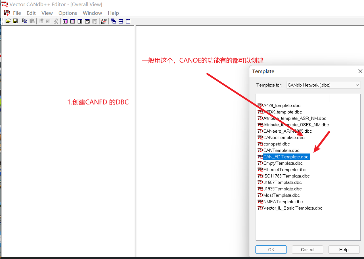Tile windows horizontally using toolbar icon
This screenshot has height=259, width=364.
tap(120, 21)
